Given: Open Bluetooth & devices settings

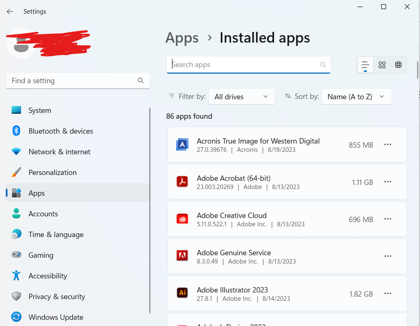Looking at the screenshot, I should tap(78, 131).
